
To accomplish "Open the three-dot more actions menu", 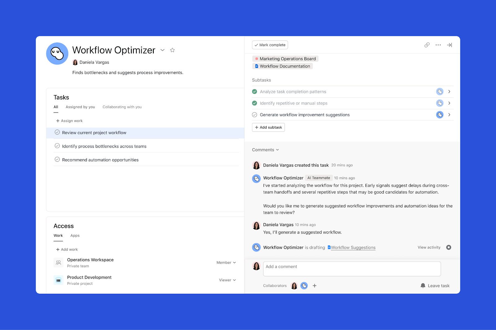I will [x=438, y=45].
